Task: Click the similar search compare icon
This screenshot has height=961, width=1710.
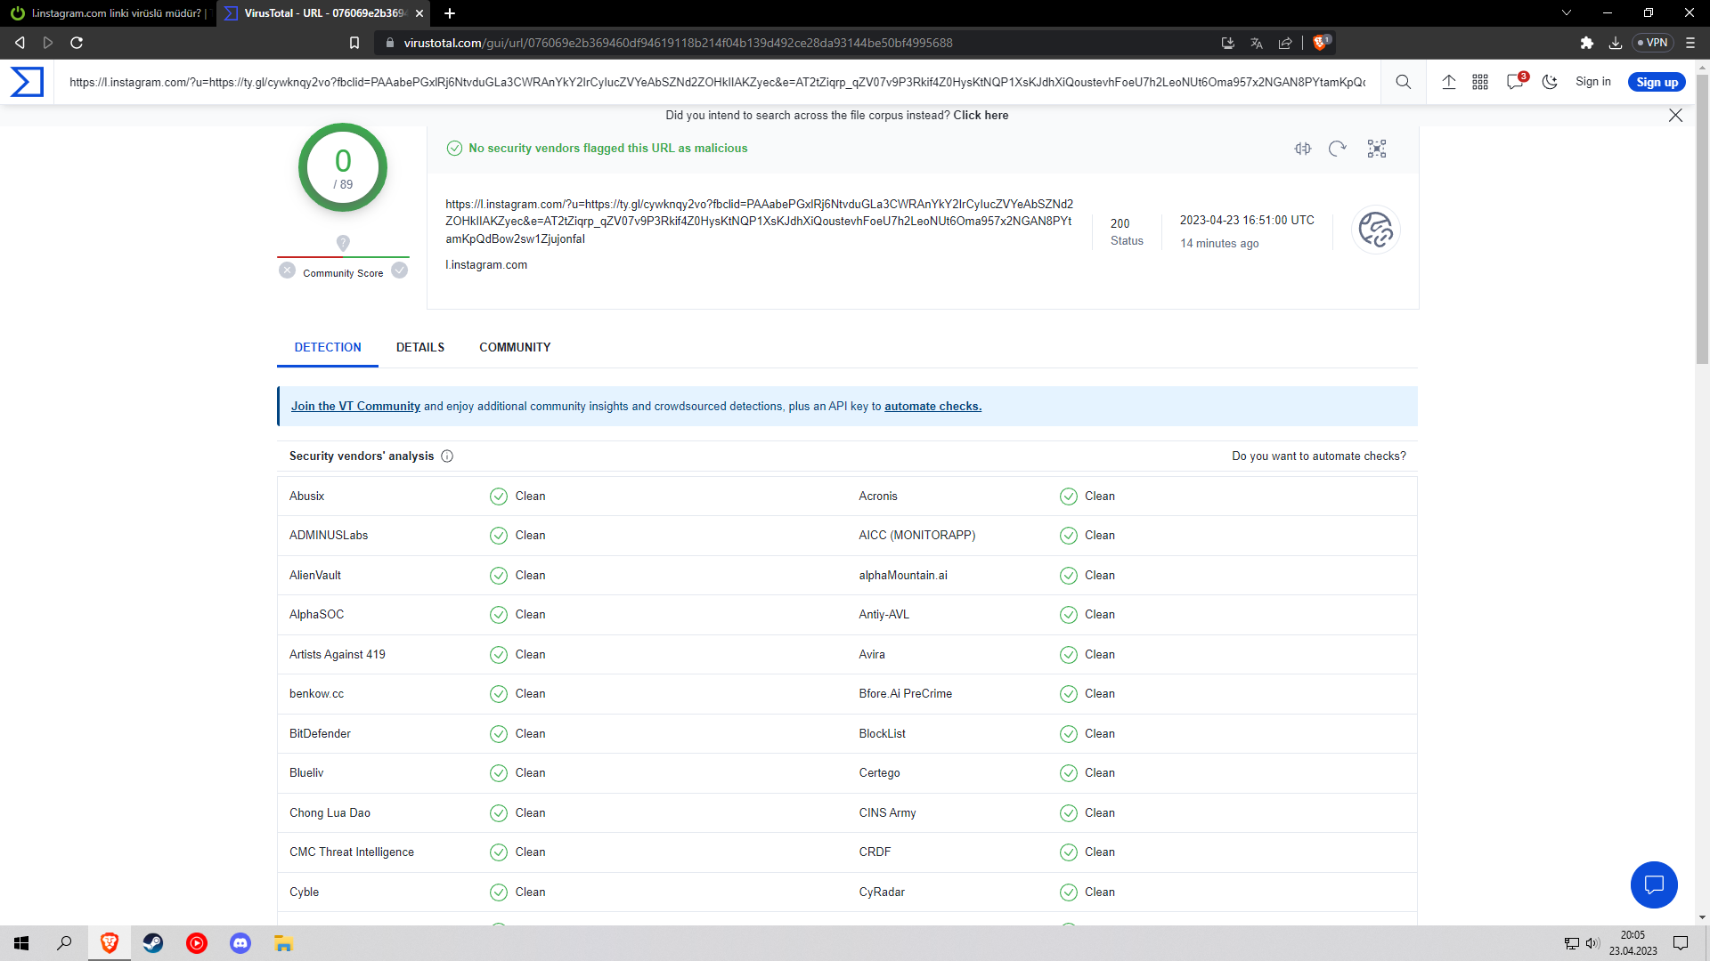Action: pyautogui.click(x=1303, y=149)
